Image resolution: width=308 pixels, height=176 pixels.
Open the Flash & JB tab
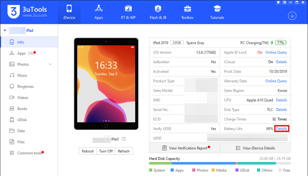[158, 12]
